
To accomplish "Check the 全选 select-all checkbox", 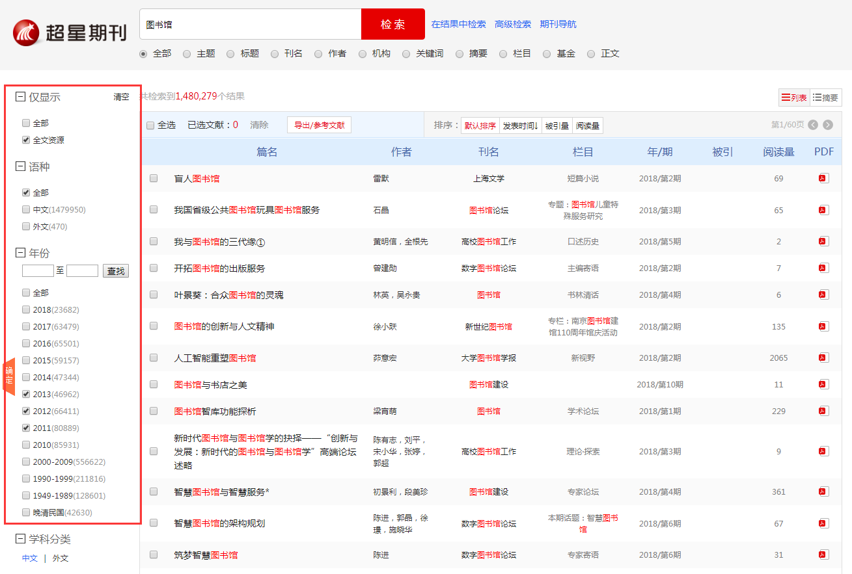I will tap(150, 125).
